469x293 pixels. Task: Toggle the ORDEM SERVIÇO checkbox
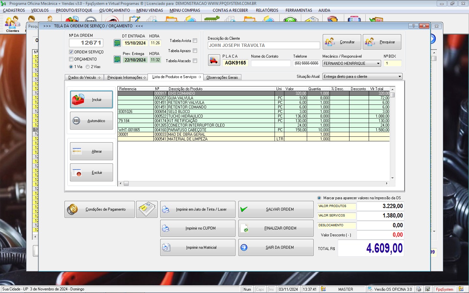pyautogui.click(x=71, y=52)
